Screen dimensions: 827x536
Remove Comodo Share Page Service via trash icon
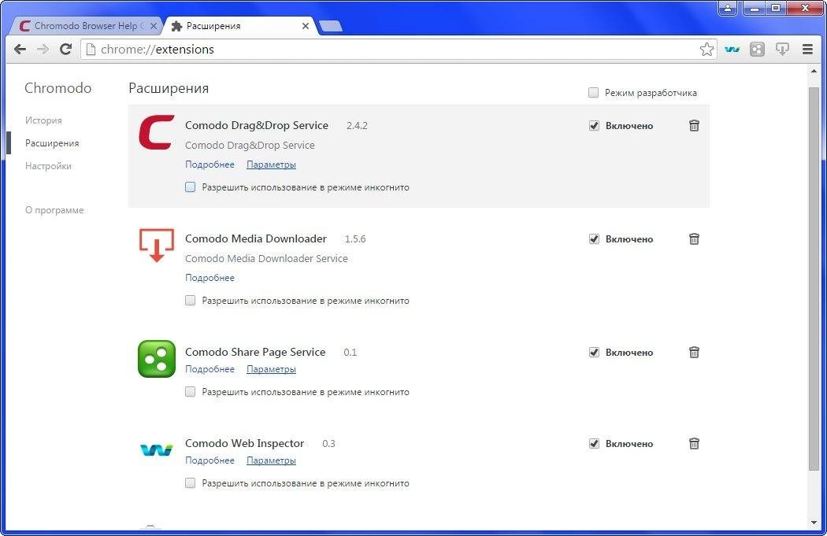point(694,352)
